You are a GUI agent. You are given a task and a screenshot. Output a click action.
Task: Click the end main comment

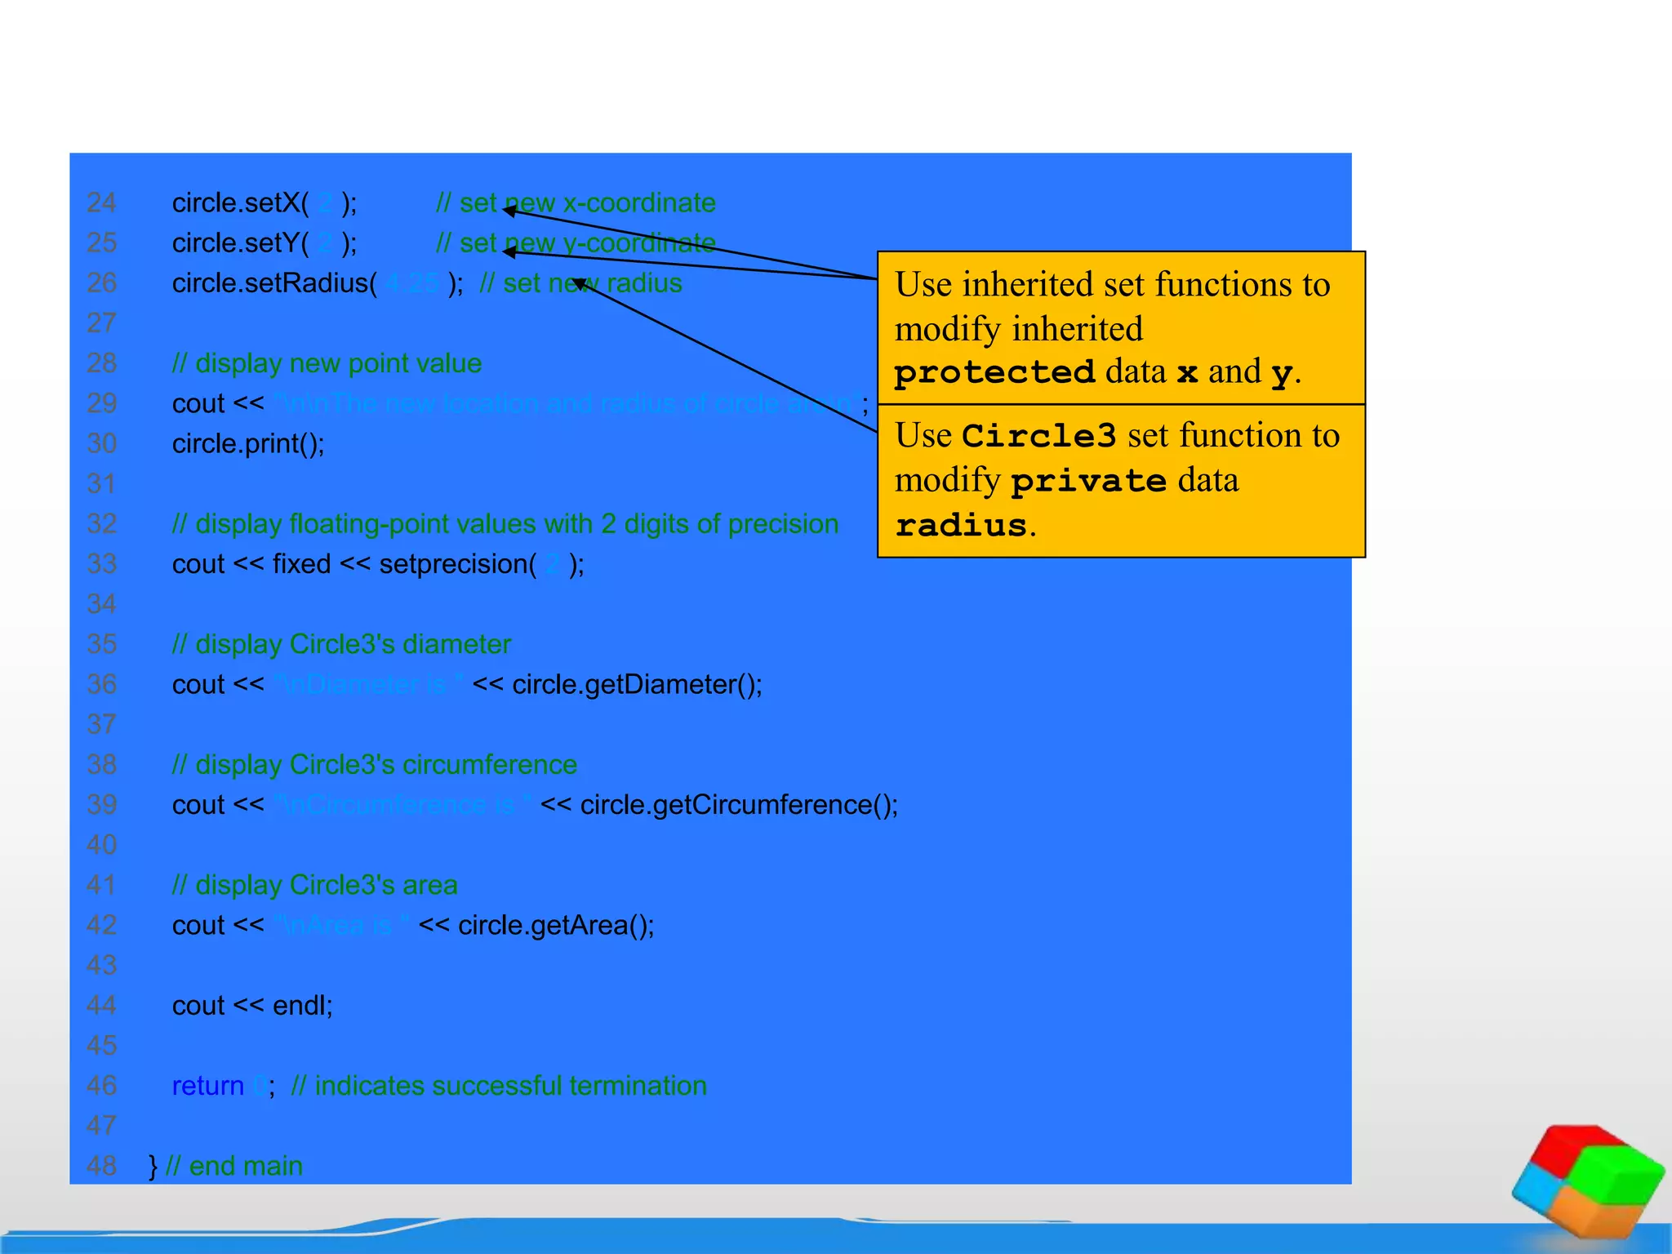click(x=233, y=1166)
